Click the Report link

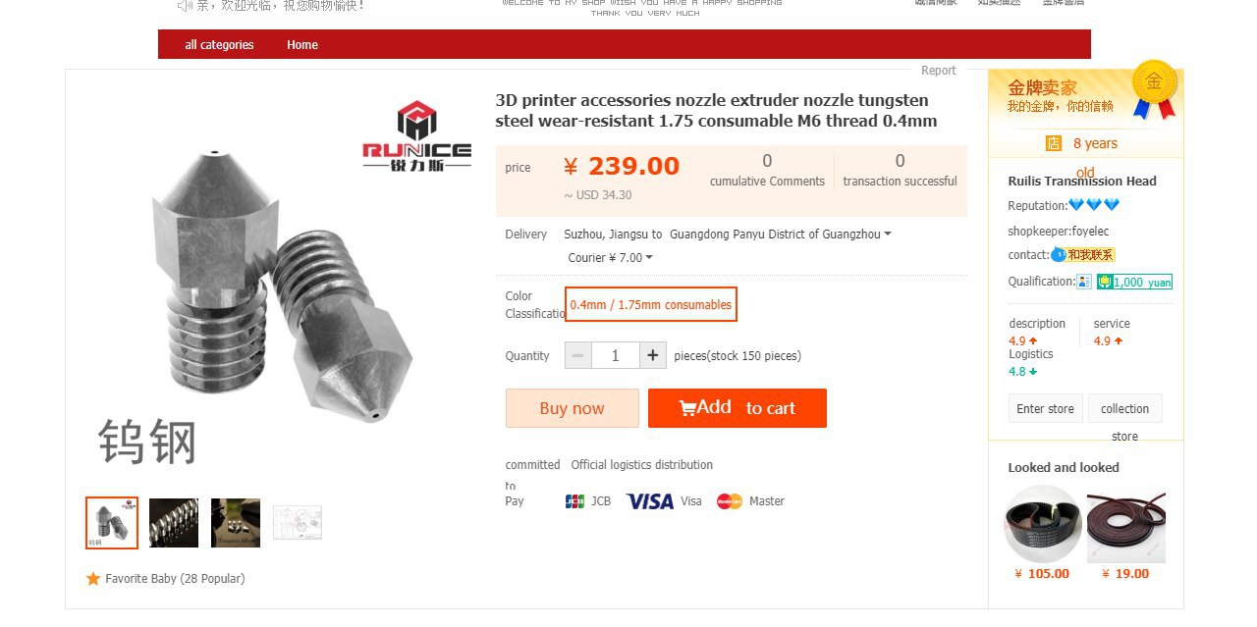[938, 71]
